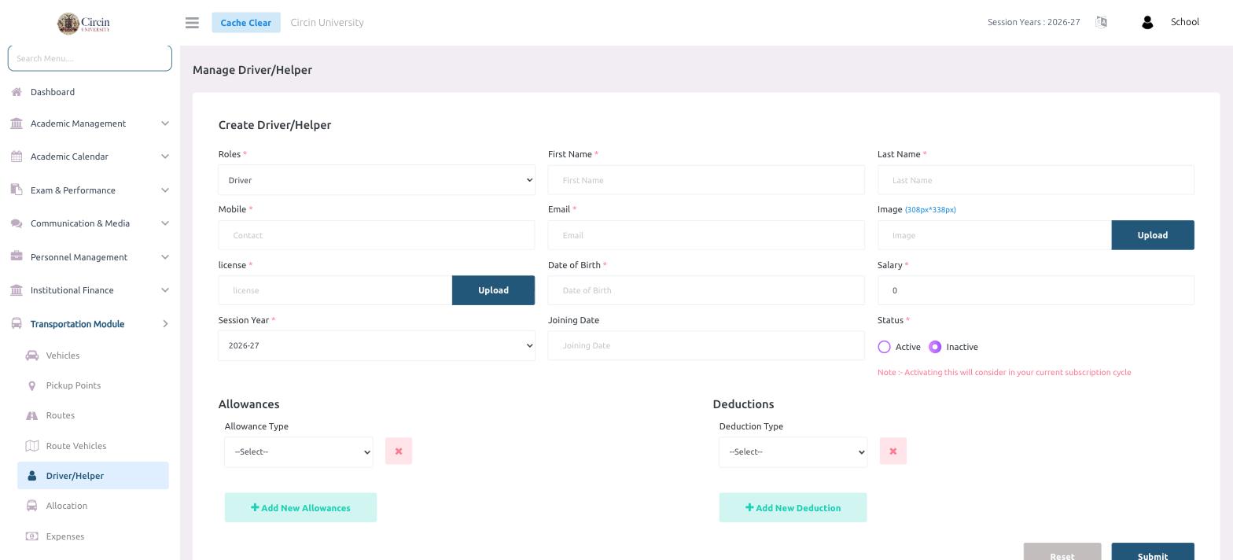Focus the Email input field

[706, 235]
